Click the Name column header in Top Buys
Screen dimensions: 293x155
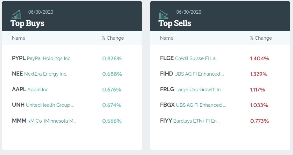pos(19,38)
